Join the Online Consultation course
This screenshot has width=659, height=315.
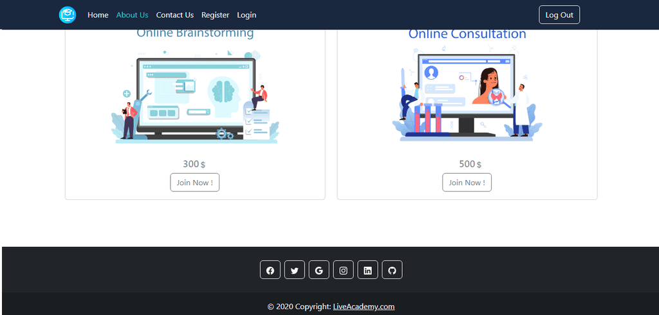coord(467,183)
